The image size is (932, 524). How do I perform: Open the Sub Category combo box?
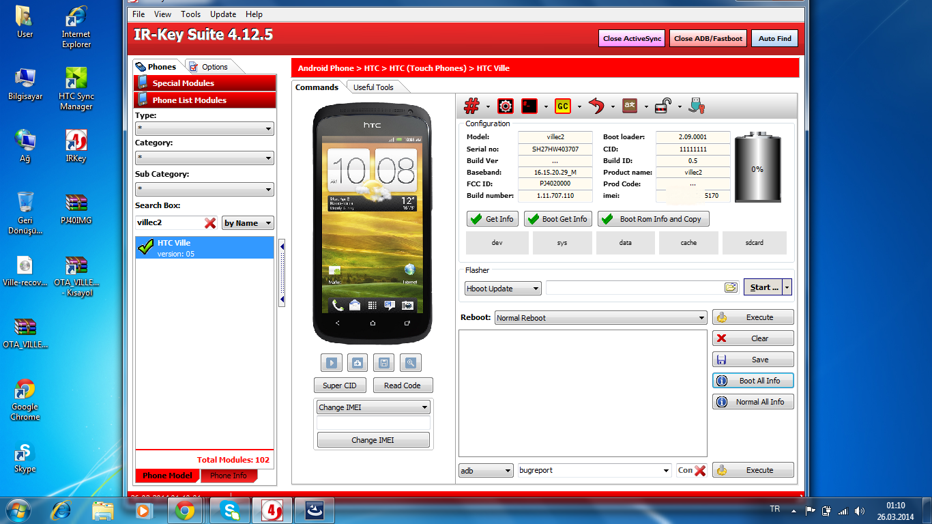[205, 189]
